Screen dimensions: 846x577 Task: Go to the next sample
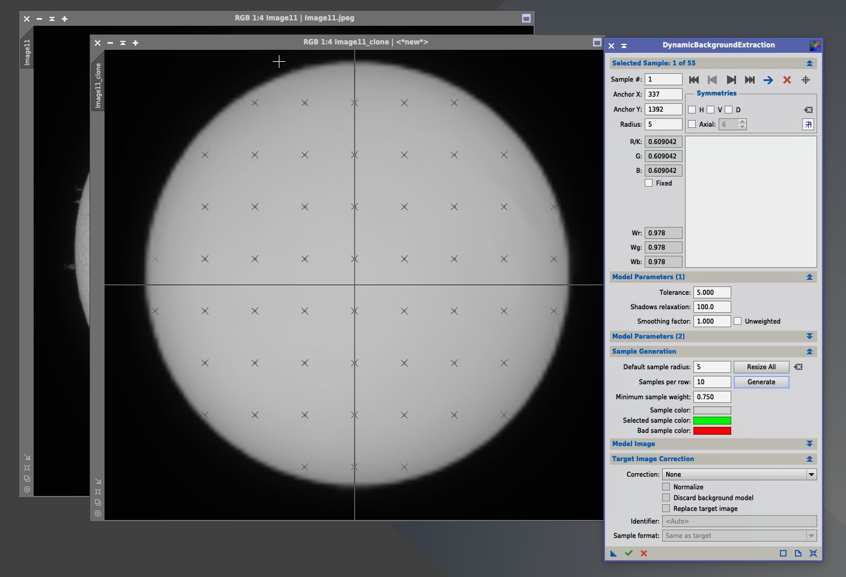pyautogui.click(x=731, y=79)
